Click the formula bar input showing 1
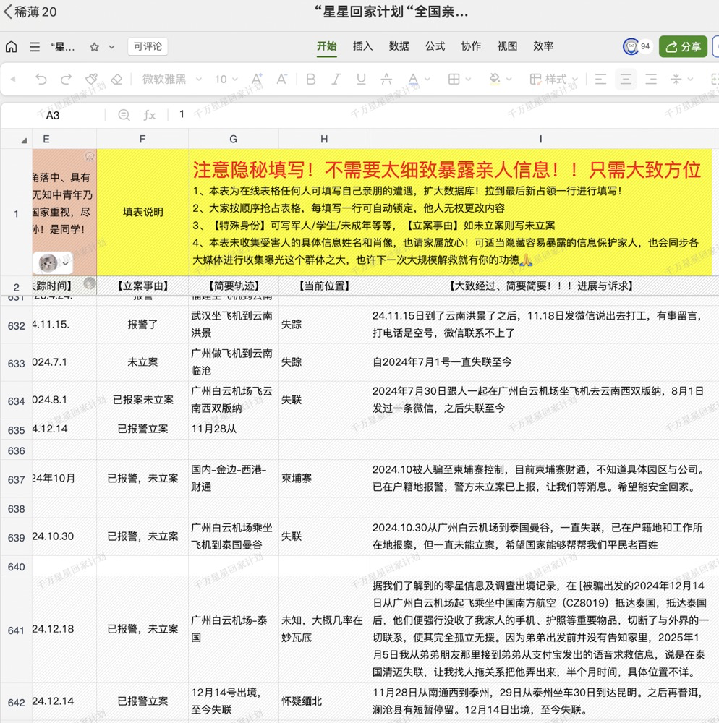The height and width of the screenshot is (723, 719). click(443, 114)
